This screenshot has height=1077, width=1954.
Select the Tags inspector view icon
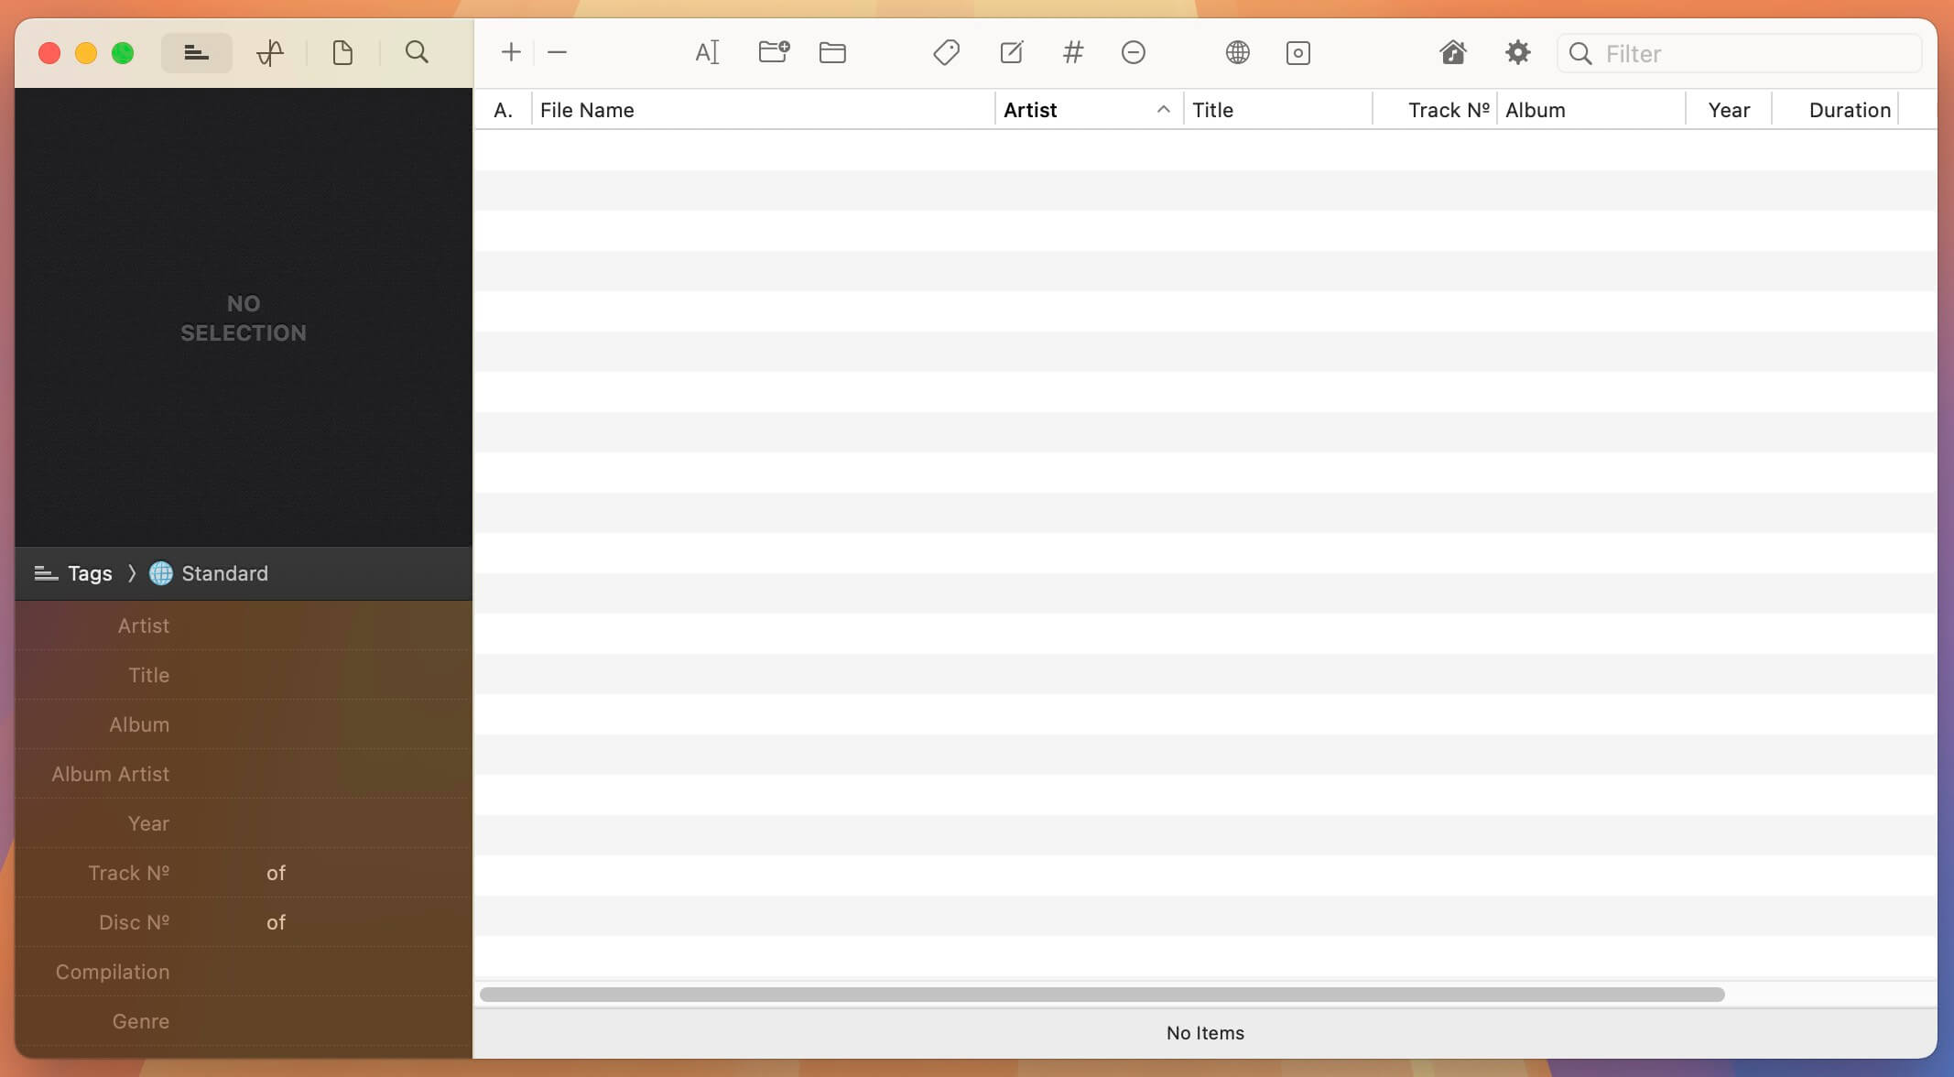coord(196,52)
